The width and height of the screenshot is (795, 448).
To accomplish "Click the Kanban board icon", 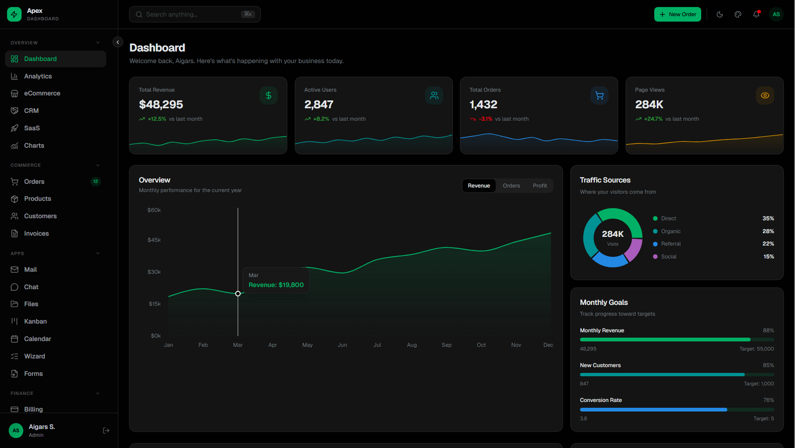I will point(14,321).
